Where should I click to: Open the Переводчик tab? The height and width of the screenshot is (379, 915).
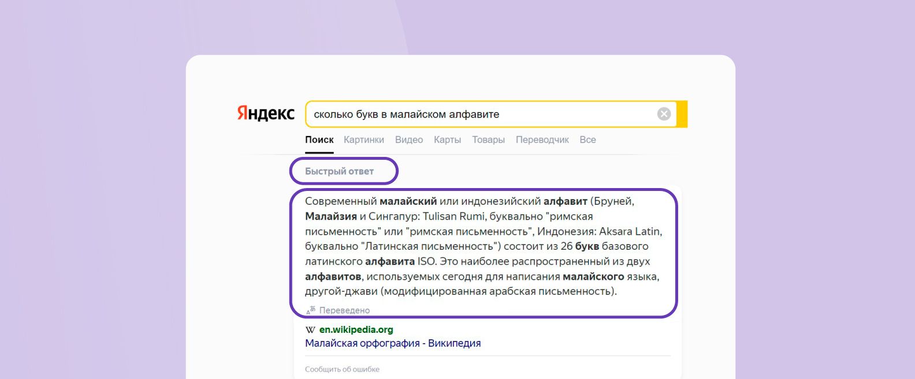tap(542, 140)
